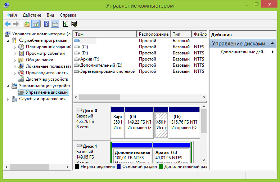Image resolution: width=280 pixels, height=182 pixels.
Task: Click the back arrow toolbar icon
Action: (x=8, y=24)
